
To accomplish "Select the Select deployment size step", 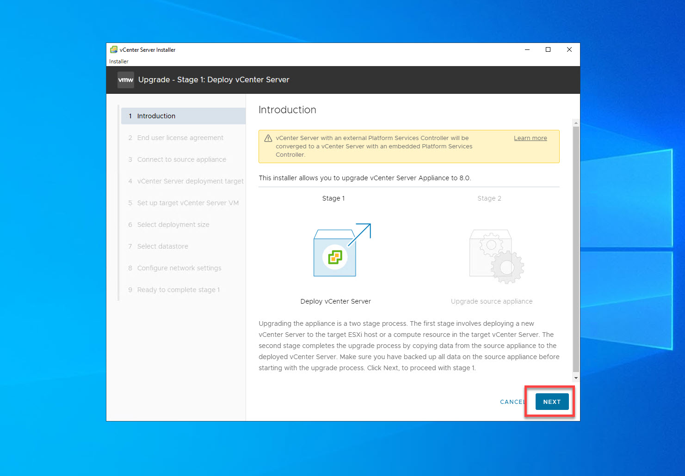I will 173,224.
